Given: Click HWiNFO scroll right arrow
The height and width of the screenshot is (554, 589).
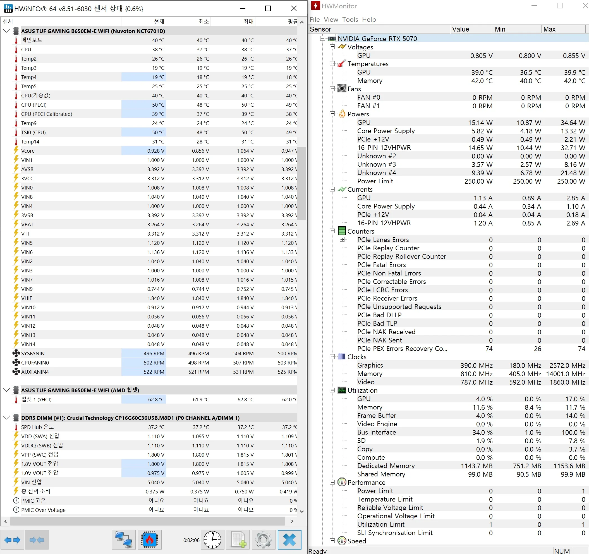Looking at the screenshot, I should 292,521.
